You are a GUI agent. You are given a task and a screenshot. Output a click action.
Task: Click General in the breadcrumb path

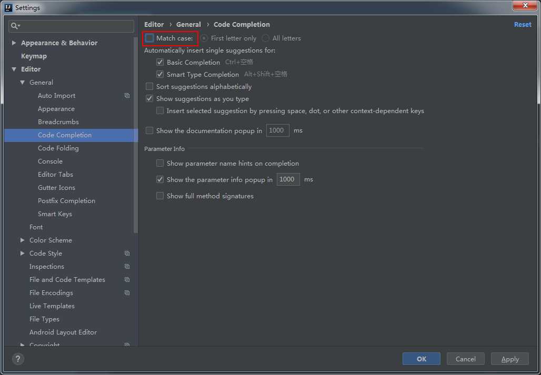tap(188, 25)
